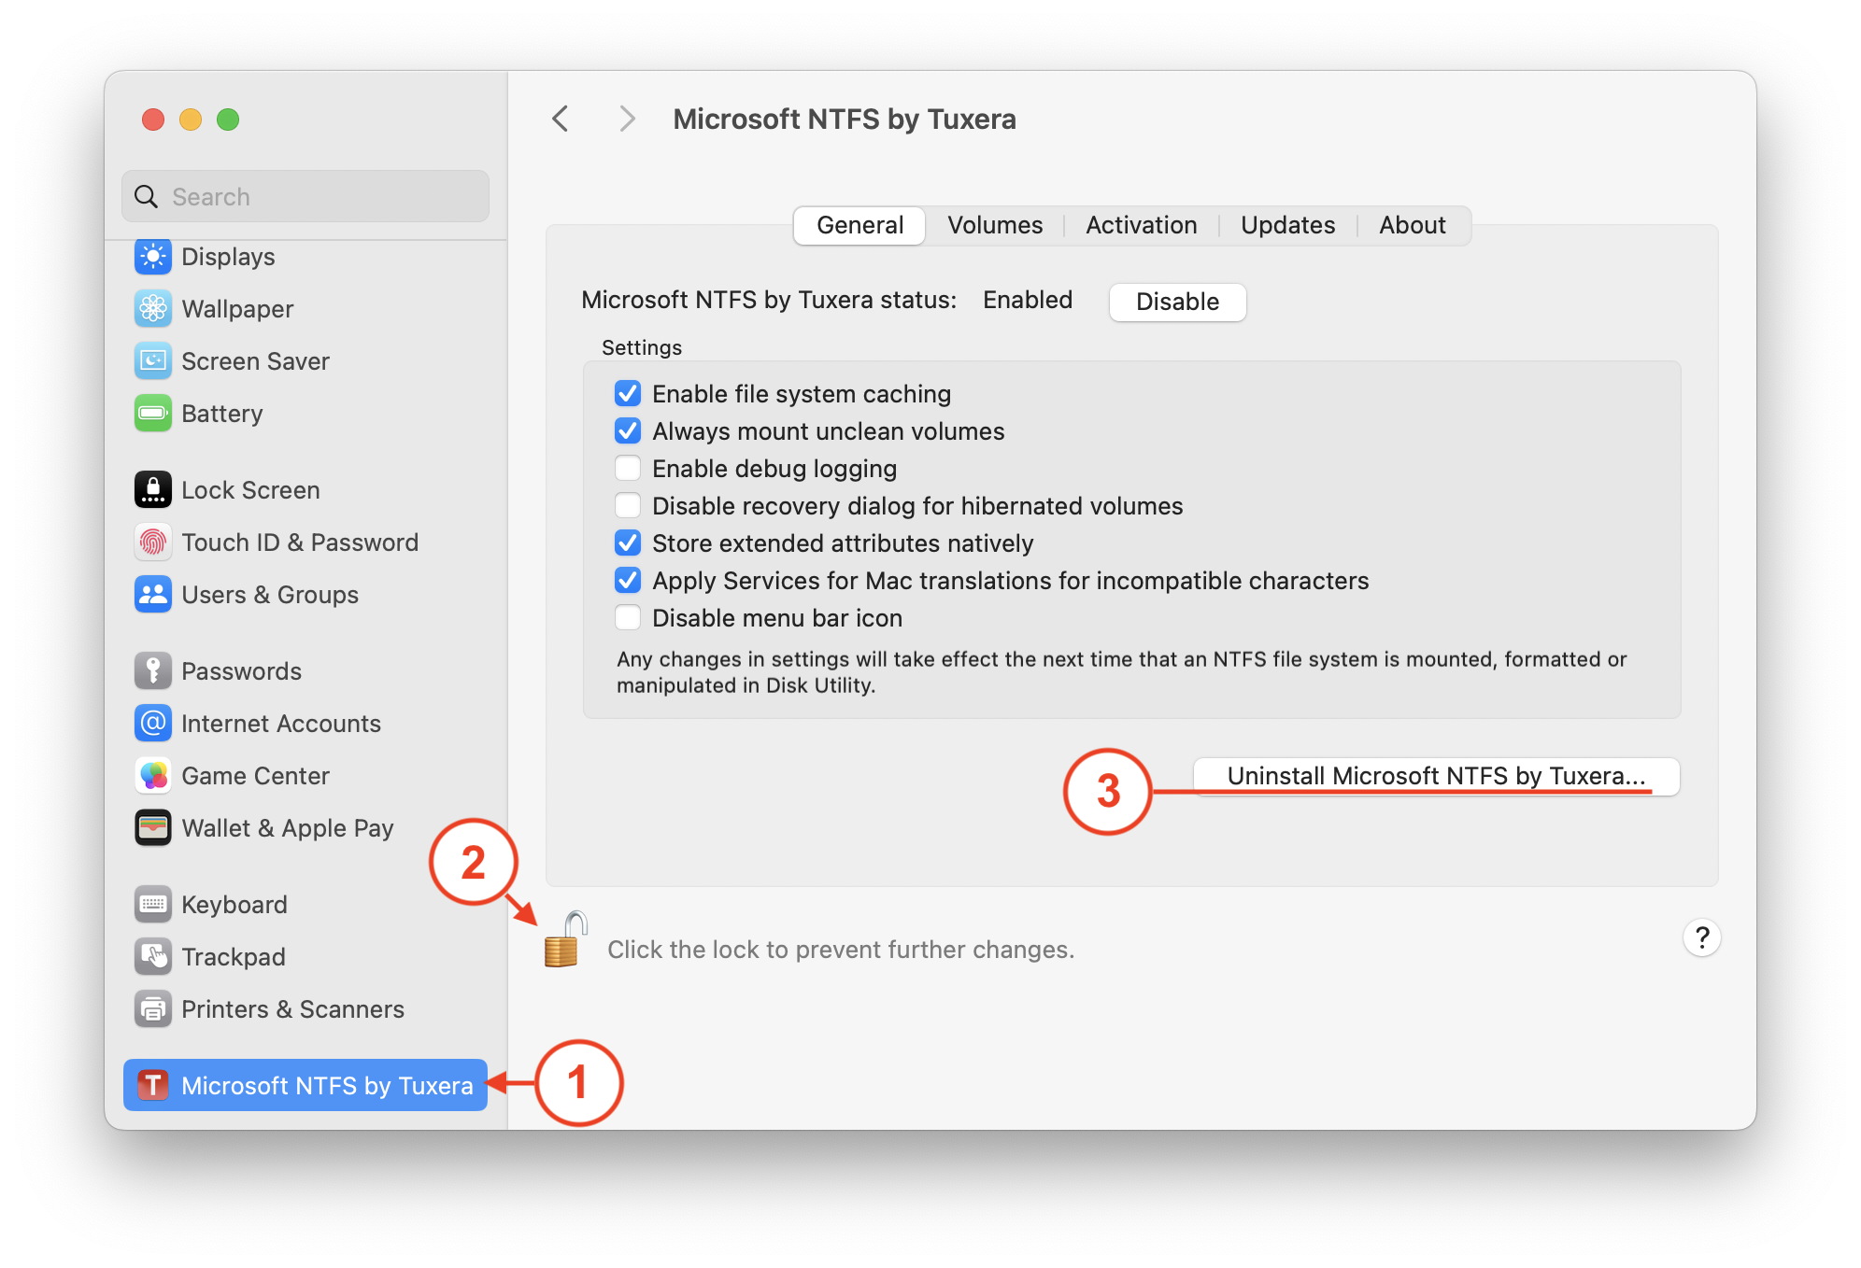Select Wallet & Apple Pay icon
Image resolution: width=1861 pixels, height=1268 pixels.
click(153, 828)
